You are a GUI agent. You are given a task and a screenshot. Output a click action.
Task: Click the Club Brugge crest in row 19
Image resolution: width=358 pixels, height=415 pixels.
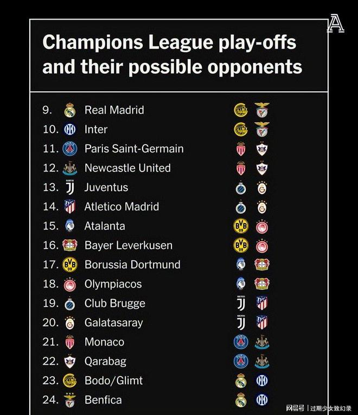tap(69, 303)
